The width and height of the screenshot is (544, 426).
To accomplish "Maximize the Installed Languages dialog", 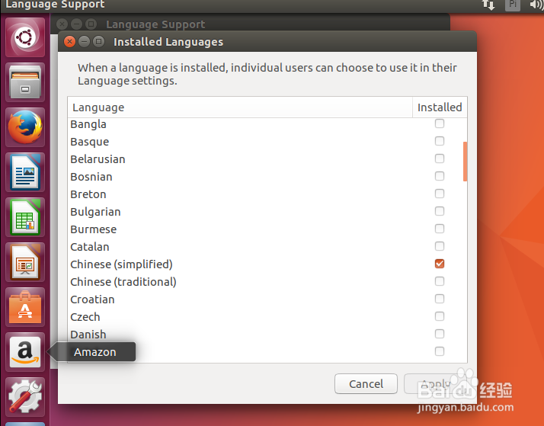I will click(98, 42).
